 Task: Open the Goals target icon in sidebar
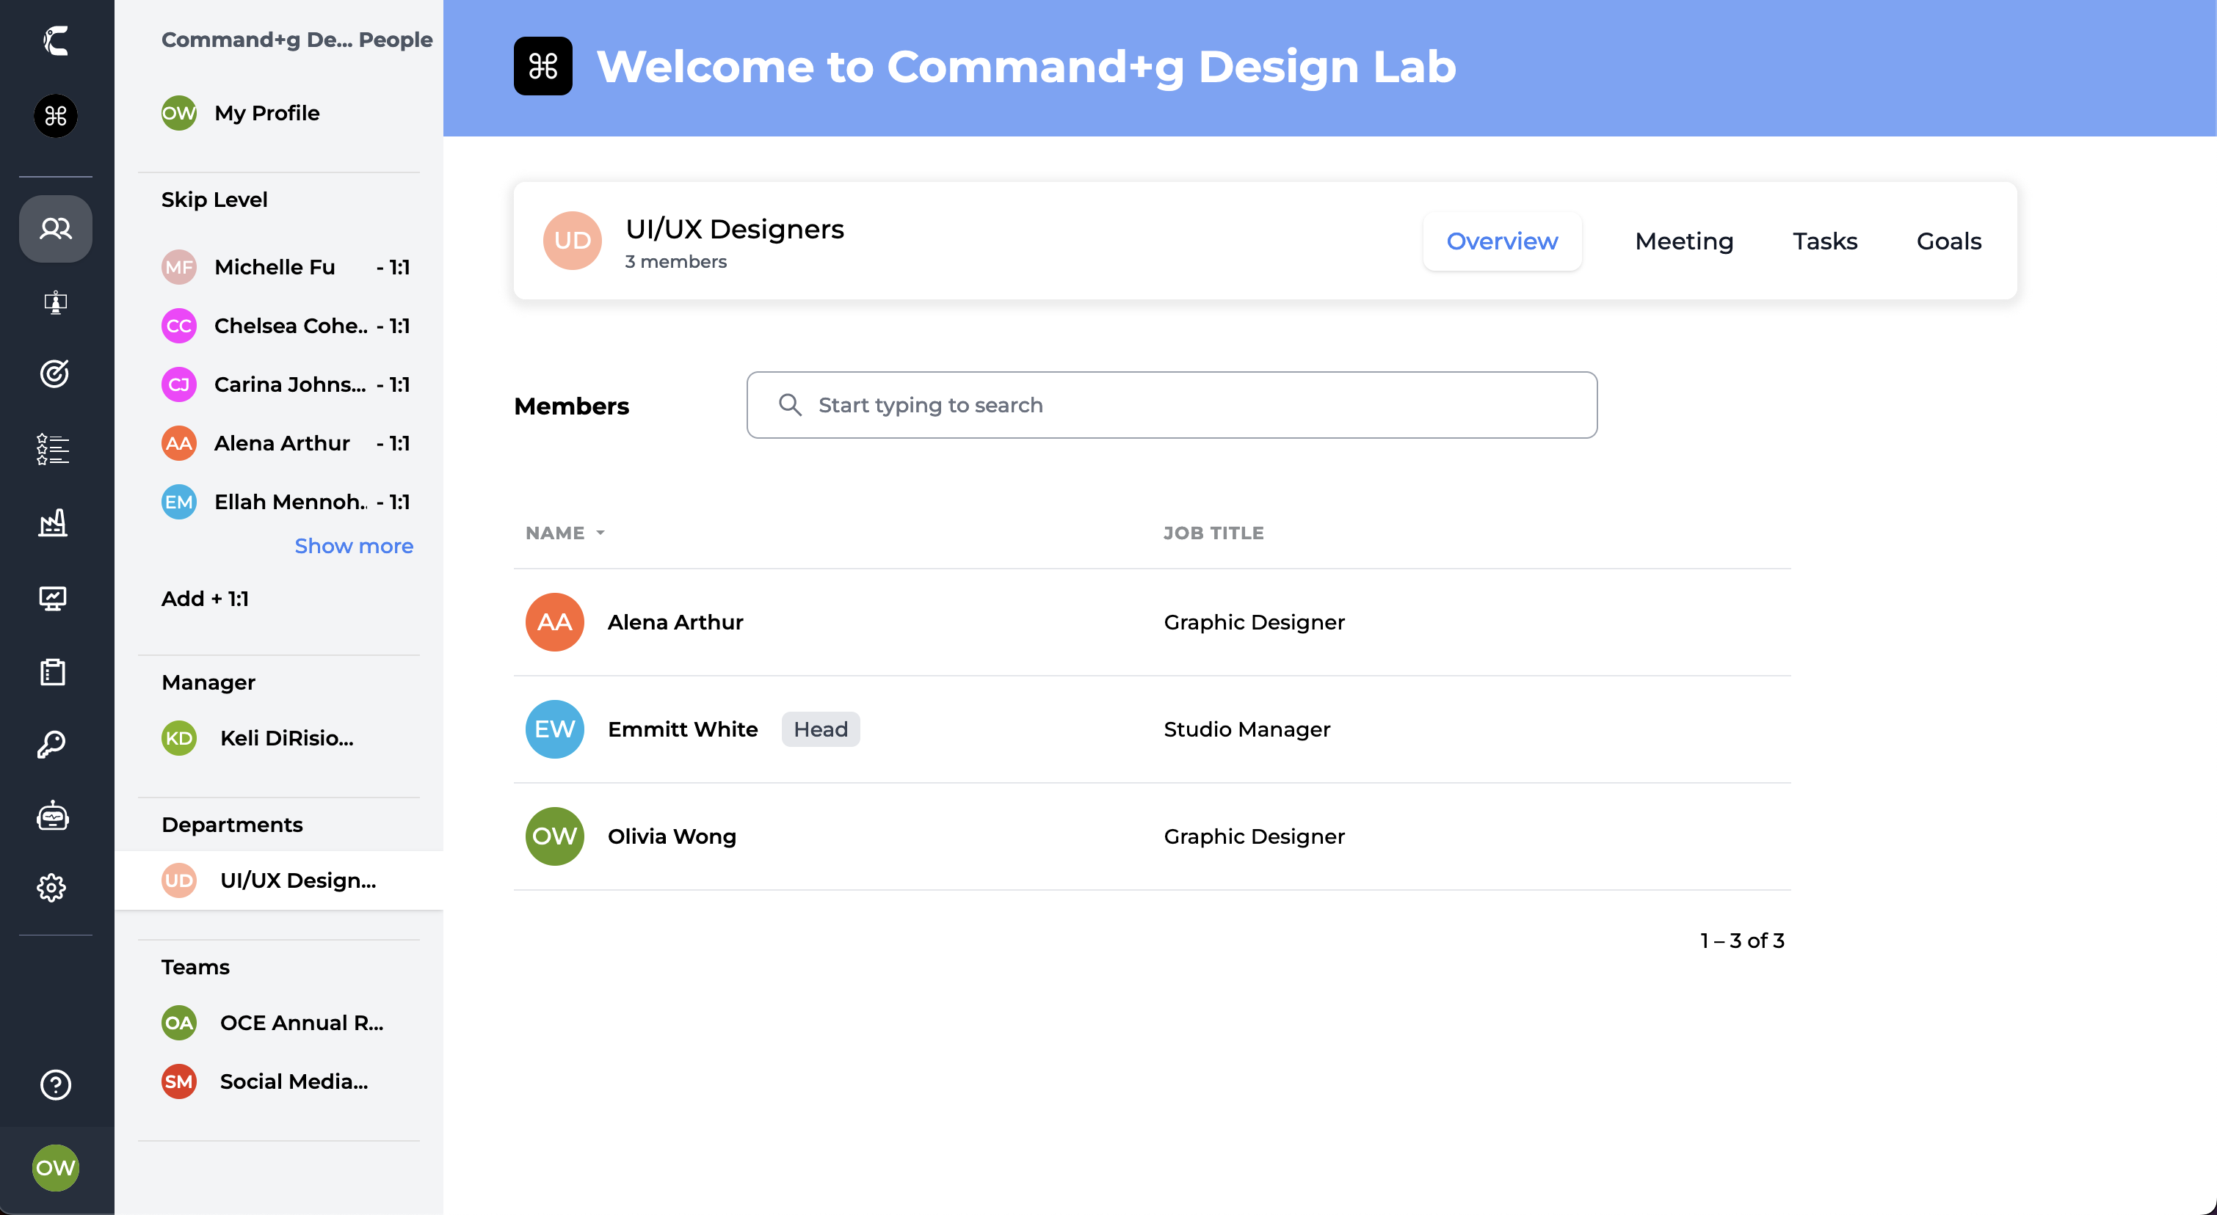(55, 374)
